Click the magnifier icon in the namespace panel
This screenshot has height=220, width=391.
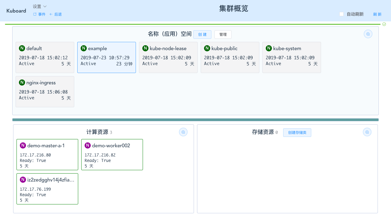point(368,34)
